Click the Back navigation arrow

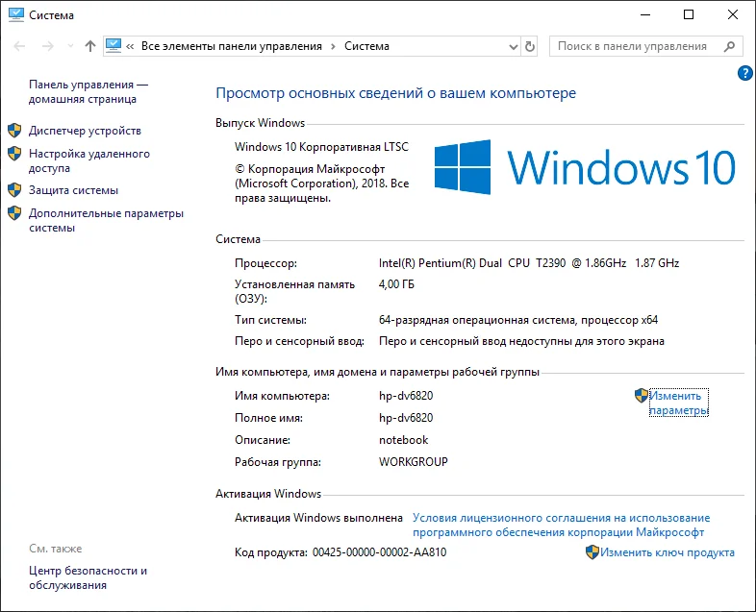click(20, 46)
